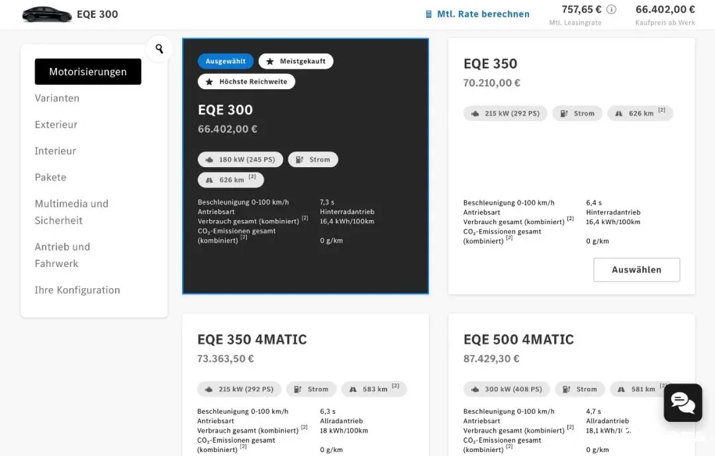Click the EQE 300 car thumbnail

click(x=47, y=14)
